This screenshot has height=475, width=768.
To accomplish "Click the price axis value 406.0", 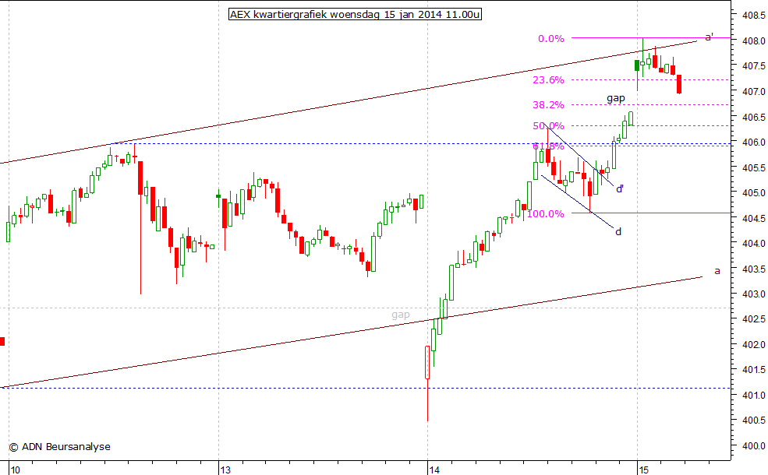I will click(x=753, y=142).
